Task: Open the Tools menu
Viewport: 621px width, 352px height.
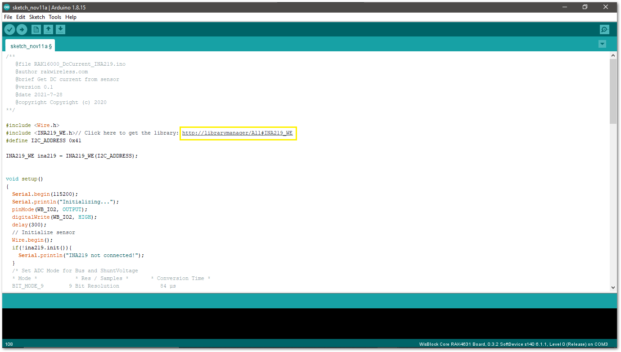Action: [x=55, y=17]
